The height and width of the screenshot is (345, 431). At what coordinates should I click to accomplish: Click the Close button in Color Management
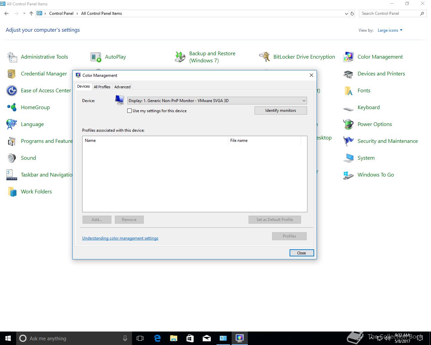302,253
